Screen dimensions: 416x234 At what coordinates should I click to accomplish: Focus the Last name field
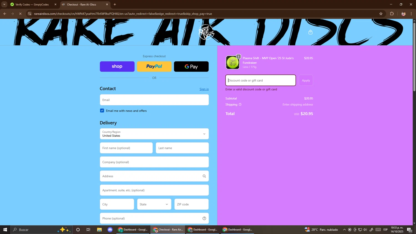pyautogui.click(x=182, y=148)
